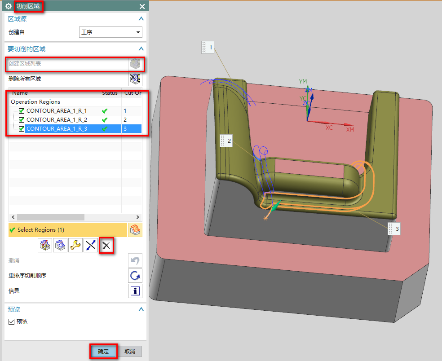Click the reorder cut order (重排序切削顺序) icon
The height and width of the screenshot is (361, 442).
click(x=135, y=276)
